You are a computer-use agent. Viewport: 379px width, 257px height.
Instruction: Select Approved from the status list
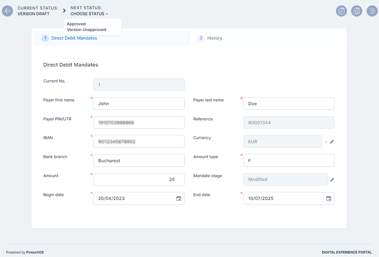[x=76, y=24]
